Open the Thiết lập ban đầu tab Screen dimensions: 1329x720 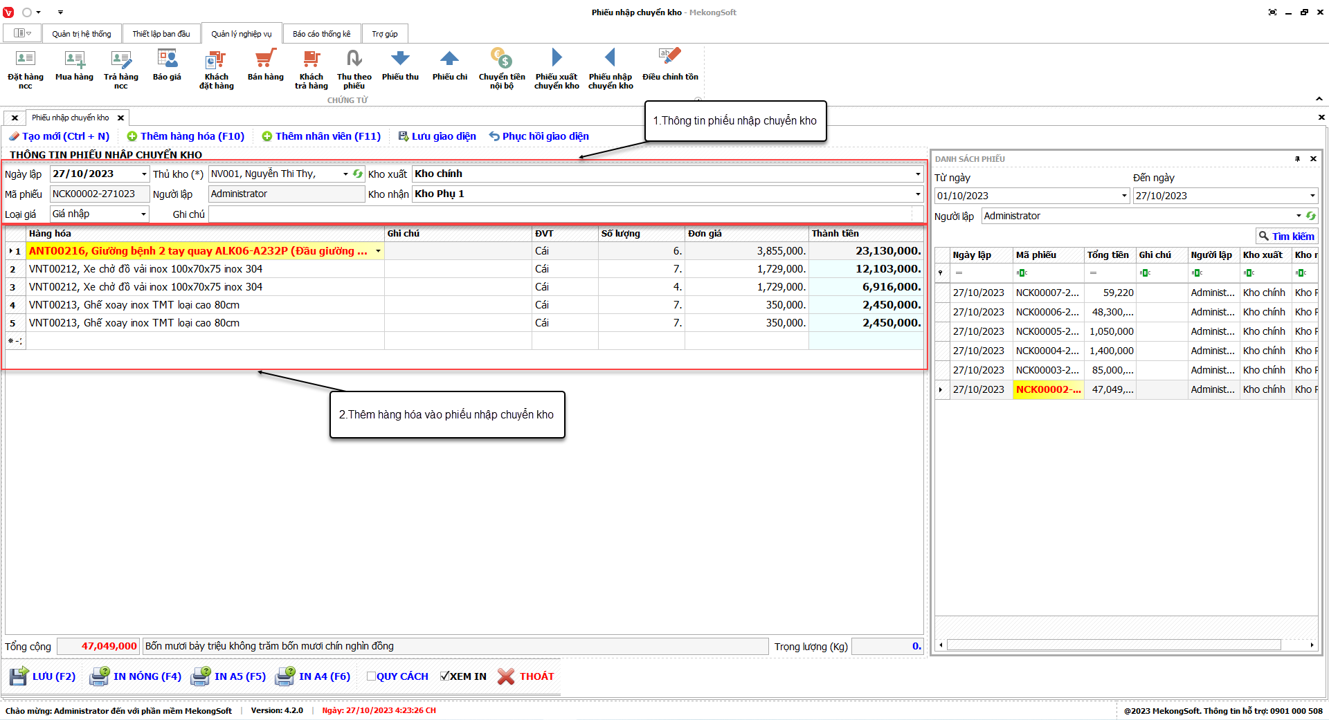[x=161, y=34]
